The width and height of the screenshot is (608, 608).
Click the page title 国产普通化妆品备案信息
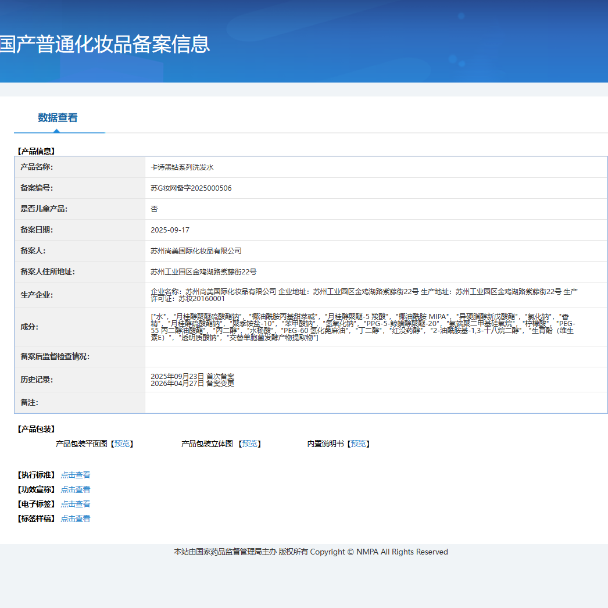[105, 44]
